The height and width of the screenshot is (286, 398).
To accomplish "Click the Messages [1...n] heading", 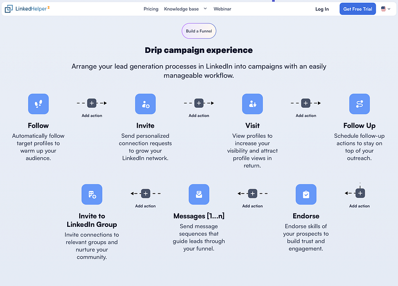I will [x=199, y=216].
